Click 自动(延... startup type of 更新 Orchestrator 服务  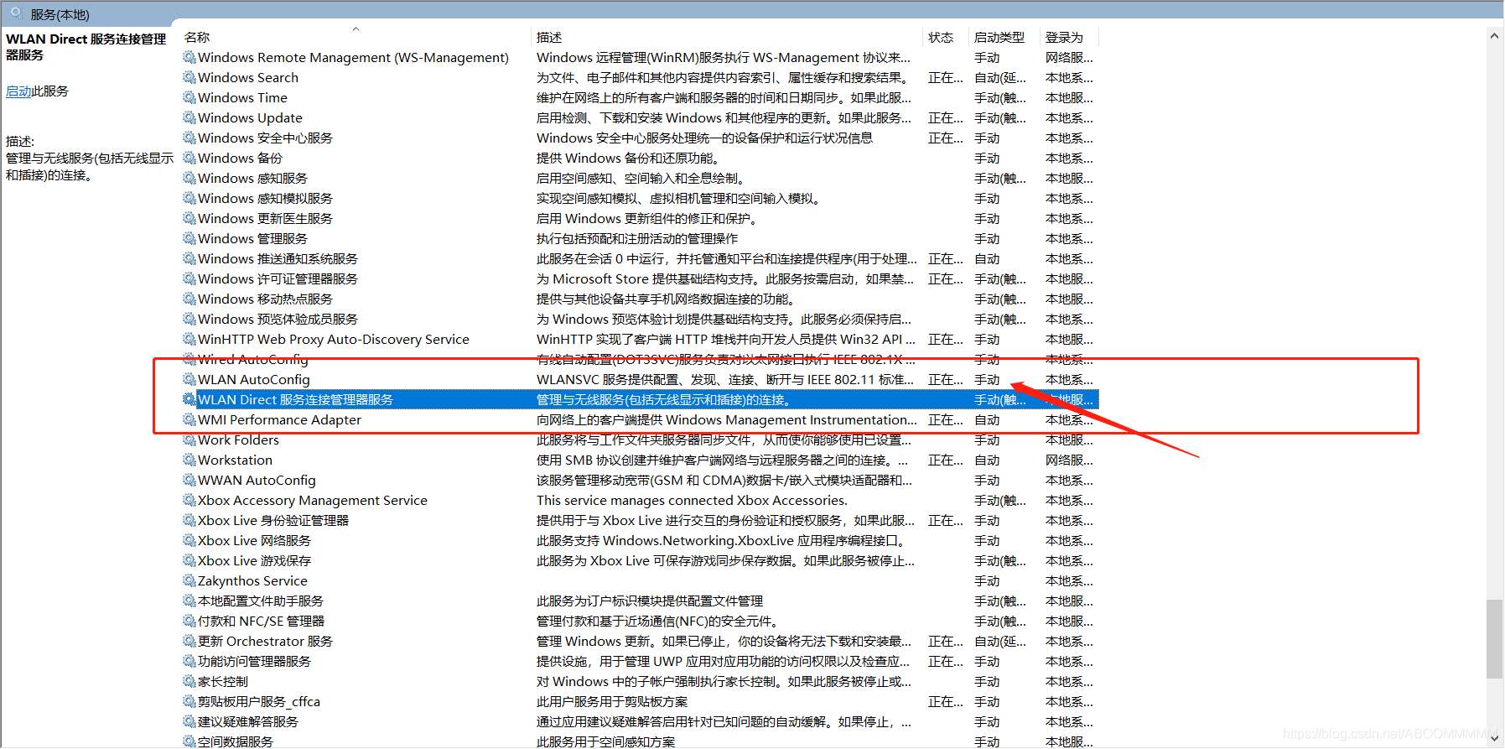999,641
